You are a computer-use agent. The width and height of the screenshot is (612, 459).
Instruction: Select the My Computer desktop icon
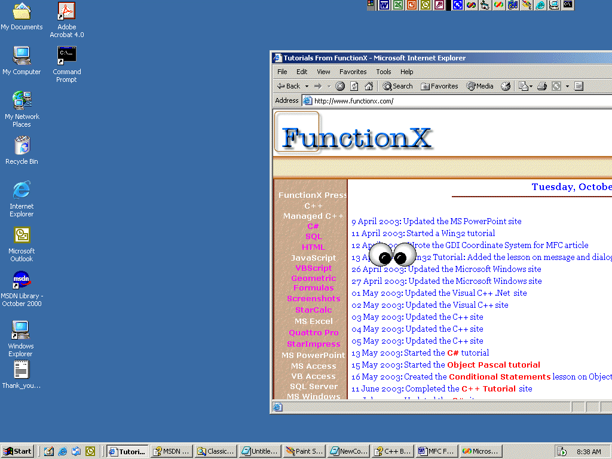click(22, 61)
